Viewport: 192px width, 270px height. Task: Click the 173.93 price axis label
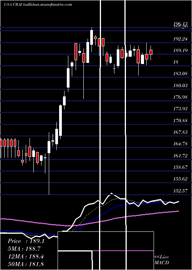[180, 109]
